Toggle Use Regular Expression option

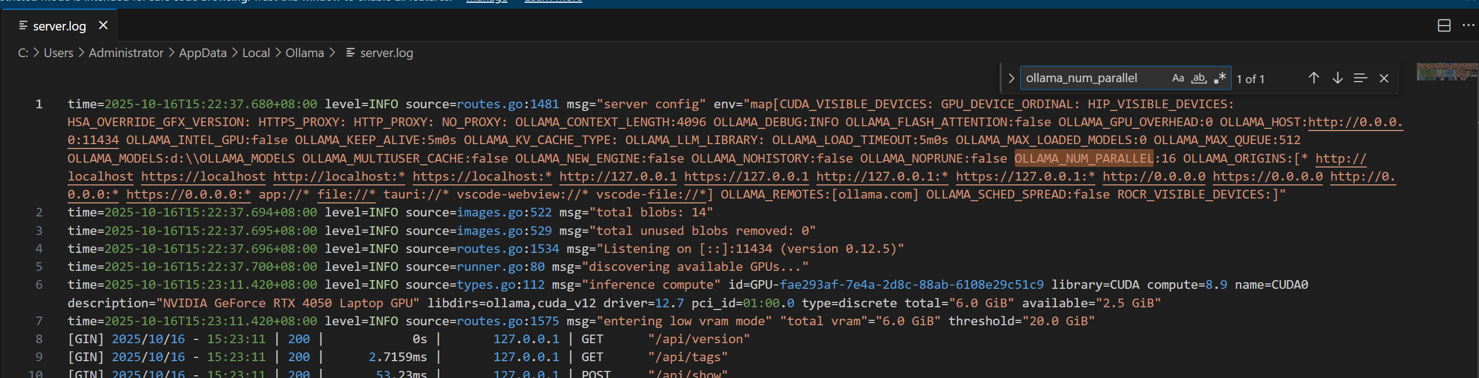pyautogui.click(x=1220, y=78)
